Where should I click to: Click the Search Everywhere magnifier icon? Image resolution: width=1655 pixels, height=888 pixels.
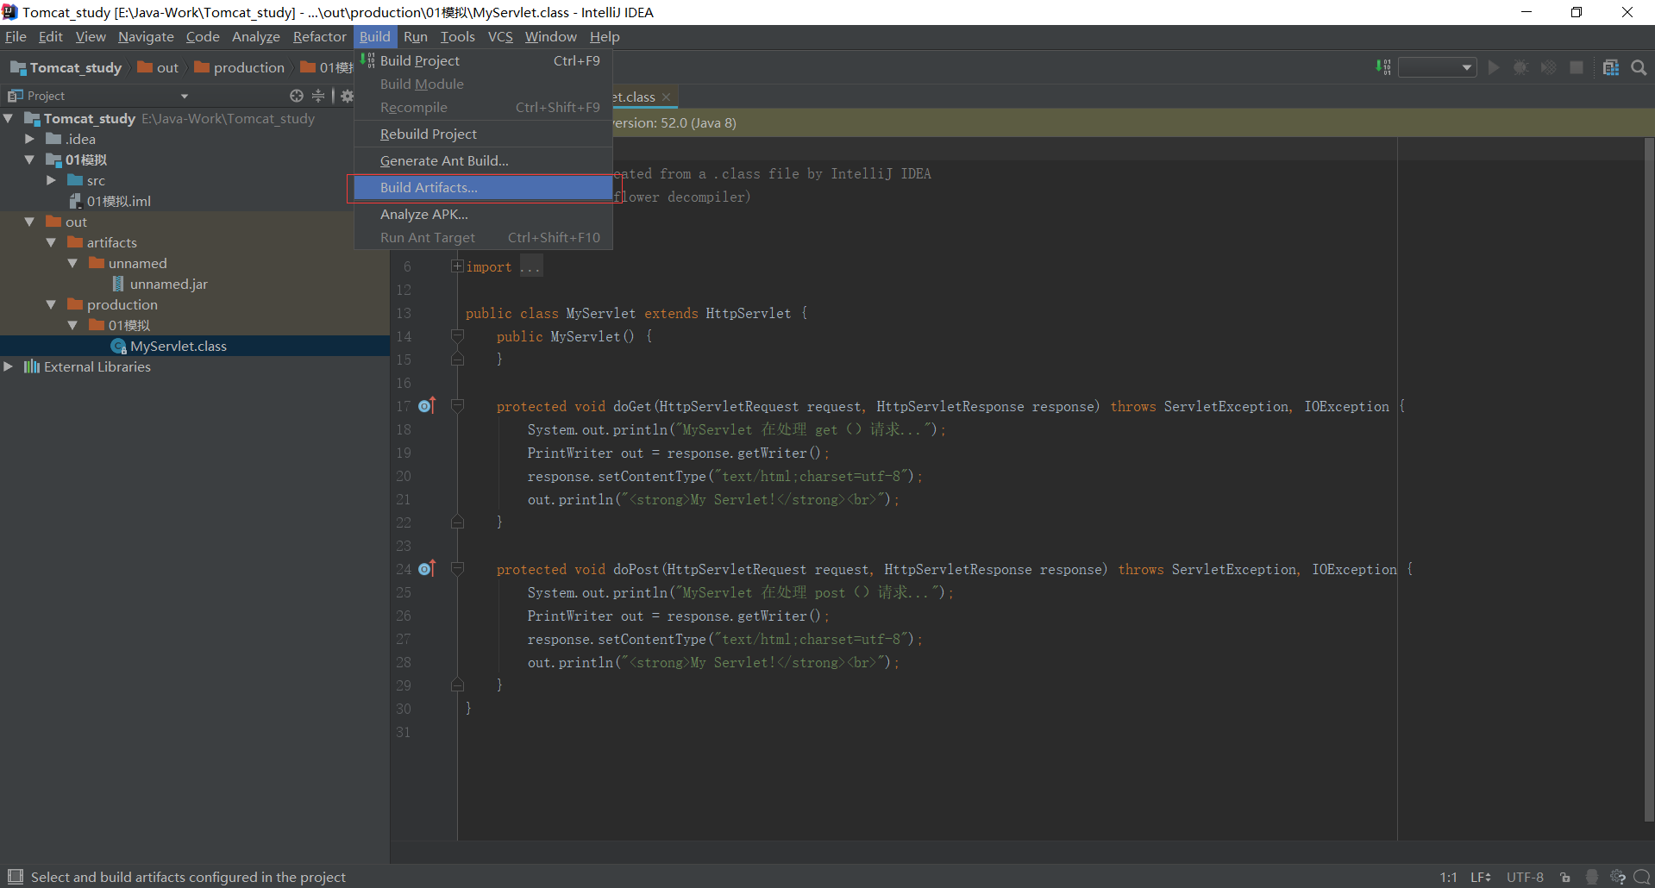pyautogui.click(x=1639, y=67)
